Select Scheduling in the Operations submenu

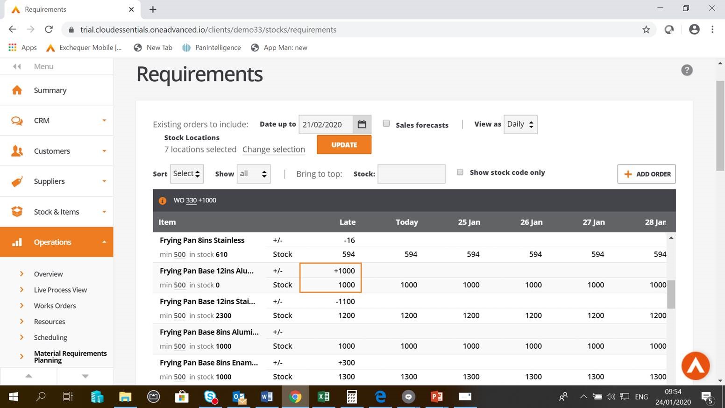pos(50,337)
